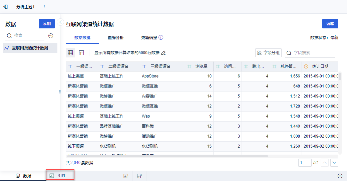Show info tooltip beside 更新信息
This screenshot has width=347, height=181.
(x=161, y=38)
